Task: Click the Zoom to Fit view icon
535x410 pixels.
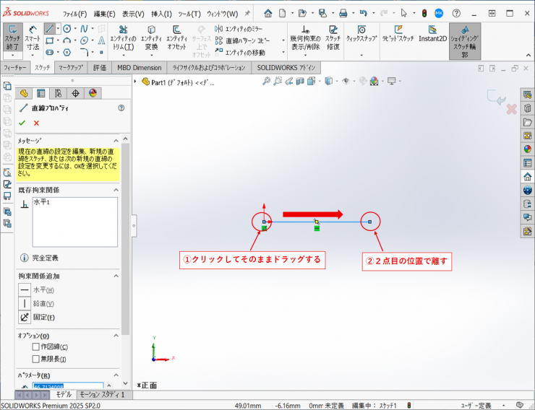Action: (266, 81)
